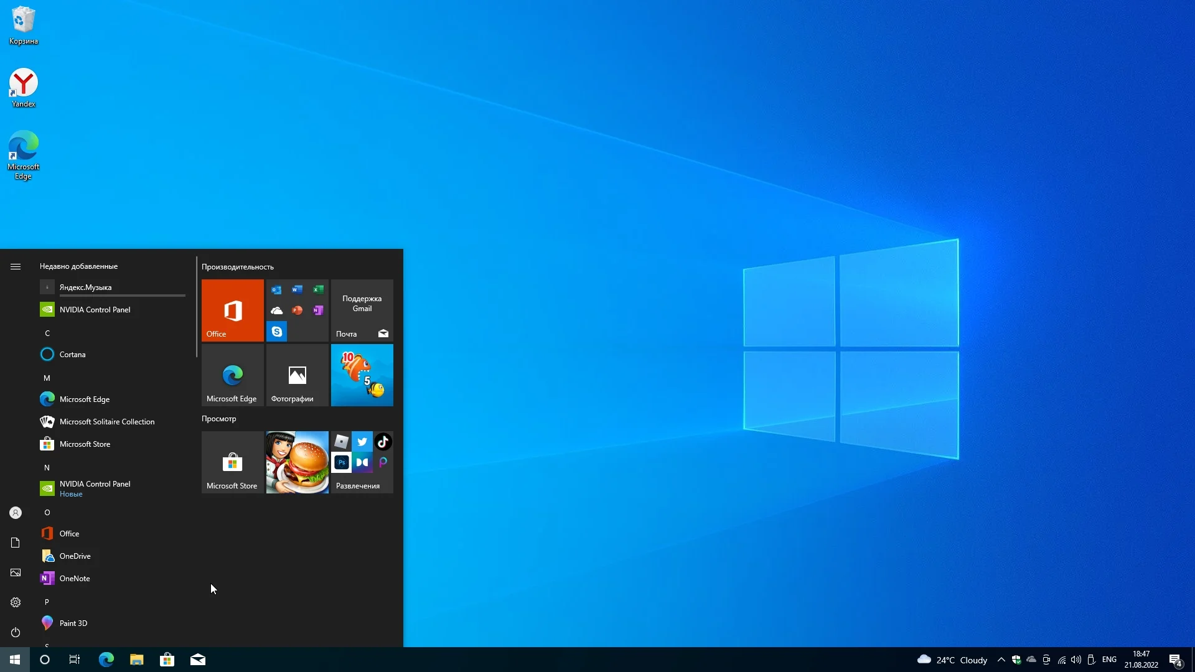The width and height of the screenshot is (1195, 672).
Task: Open the Фотографии photos tile
Action: pos(297,375)
